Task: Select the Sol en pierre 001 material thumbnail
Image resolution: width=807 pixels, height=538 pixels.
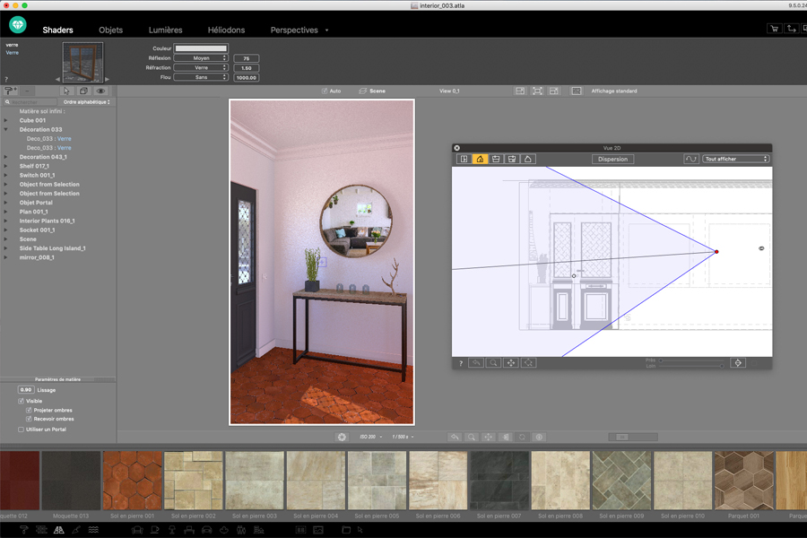Action: (133, 481)
